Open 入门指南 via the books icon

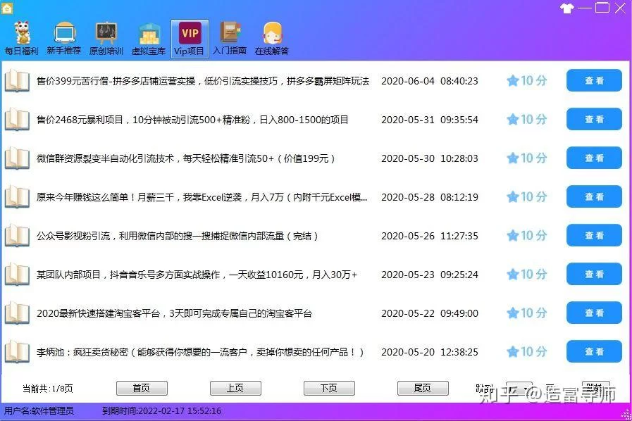click(230, 33)
